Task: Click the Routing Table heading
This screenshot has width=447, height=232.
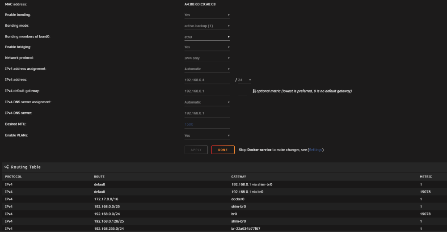Action: 25,167
